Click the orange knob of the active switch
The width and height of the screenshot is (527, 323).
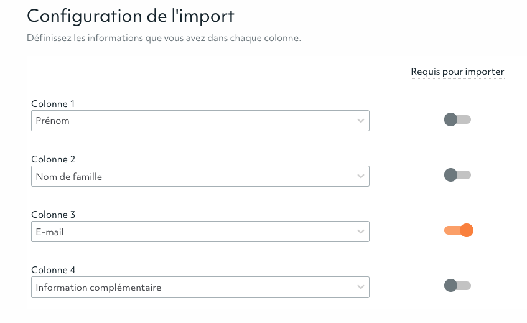click(x=466, y=231)
